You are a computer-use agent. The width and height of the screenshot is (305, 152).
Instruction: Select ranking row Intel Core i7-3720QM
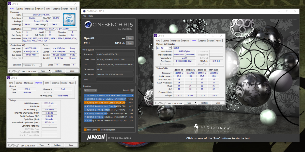point(109,113)
